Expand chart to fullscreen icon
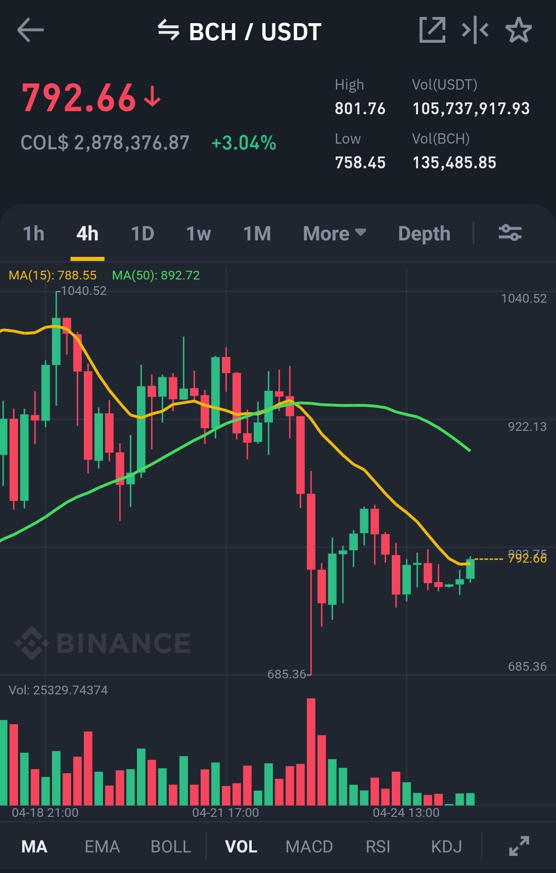The image size is (556, 873). [x=519, y=846]
